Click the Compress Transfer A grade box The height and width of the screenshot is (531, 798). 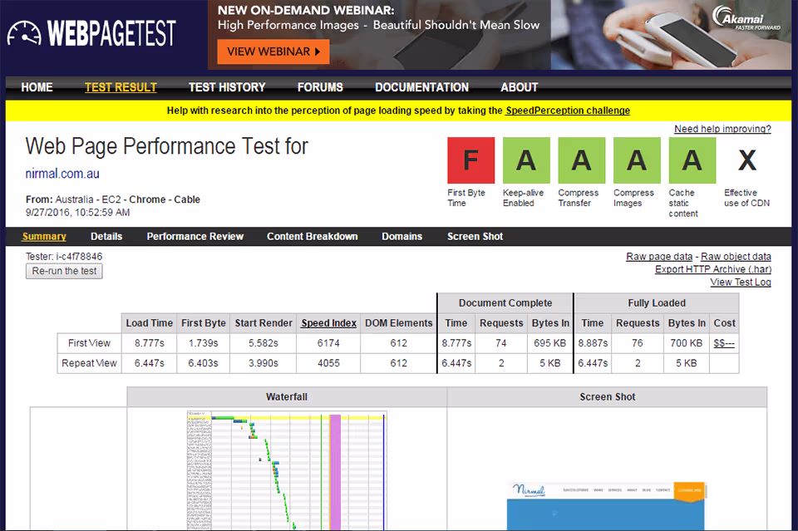[x=582, y=160]
